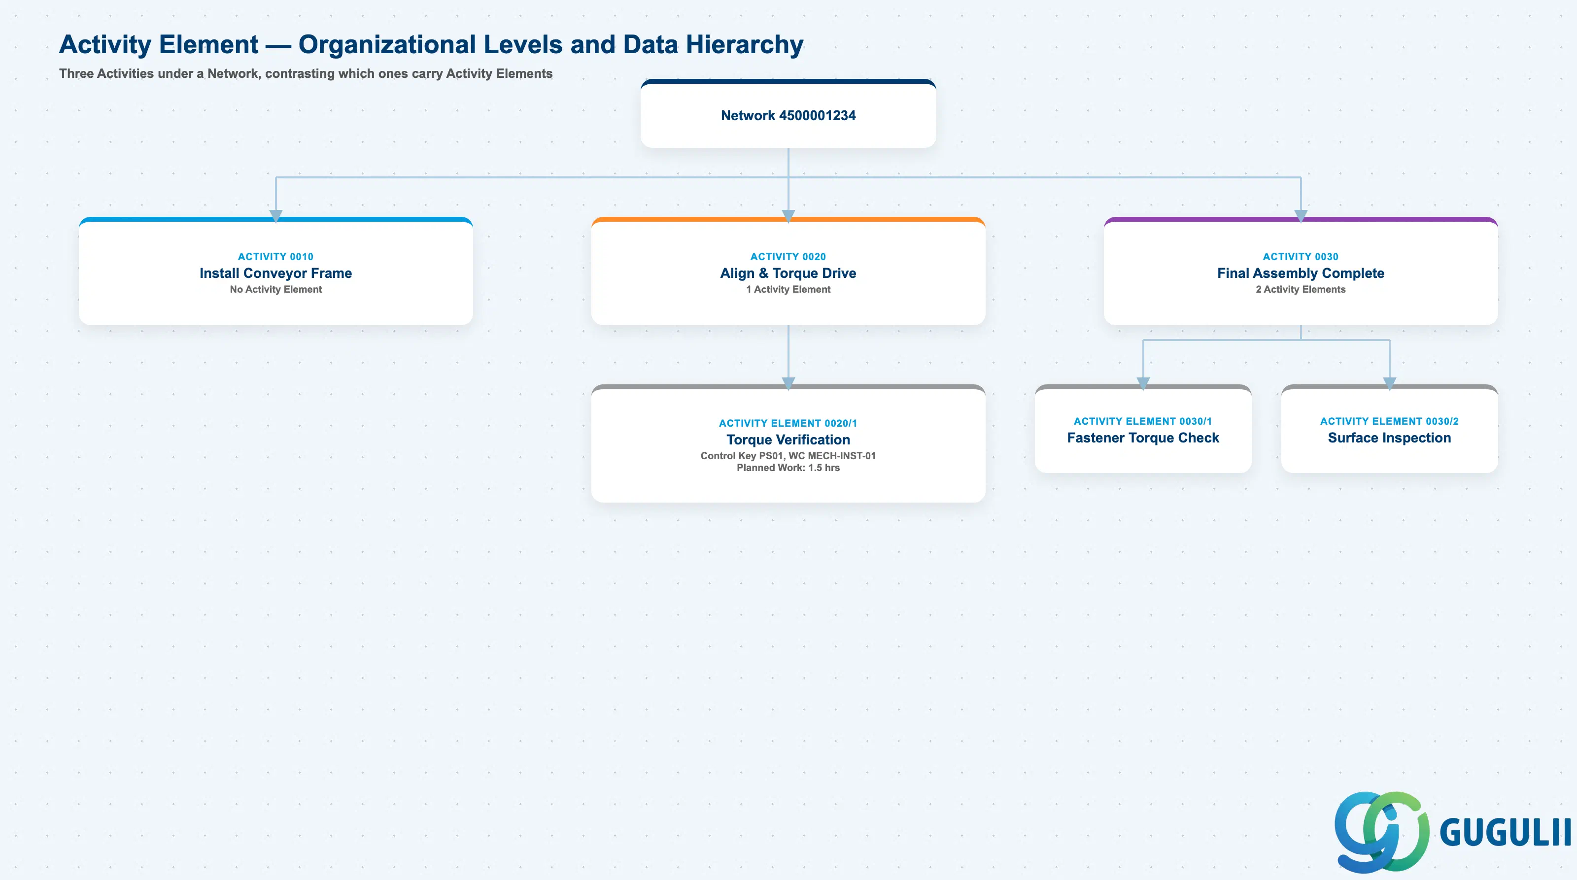Click the 'ACTIVITY 0030' label
The width and height of the screenshot is (1577, 880).
pyautogui.click(x=1301, y=256)
